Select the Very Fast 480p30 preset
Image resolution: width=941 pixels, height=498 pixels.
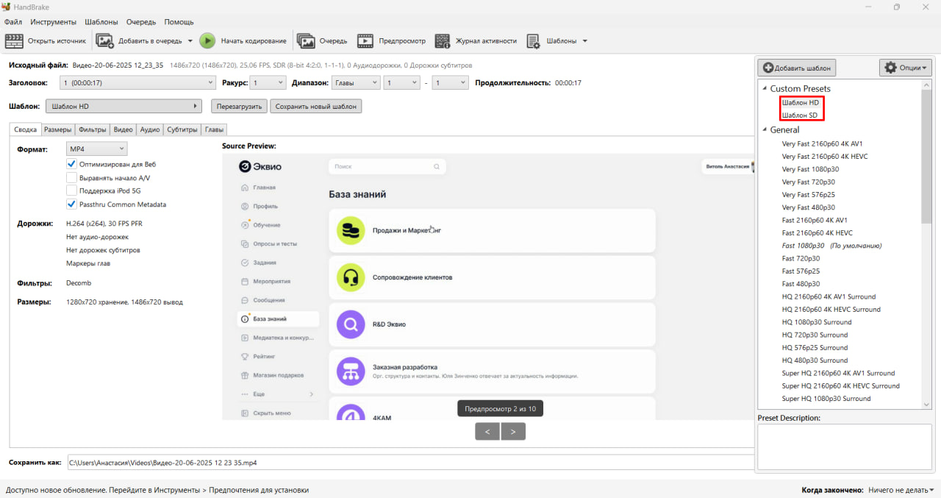click(x=809, y=207)
